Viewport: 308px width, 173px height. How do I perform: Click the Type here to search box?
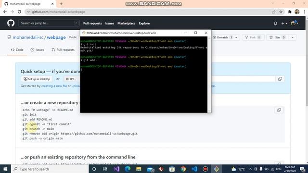[50, 169]
